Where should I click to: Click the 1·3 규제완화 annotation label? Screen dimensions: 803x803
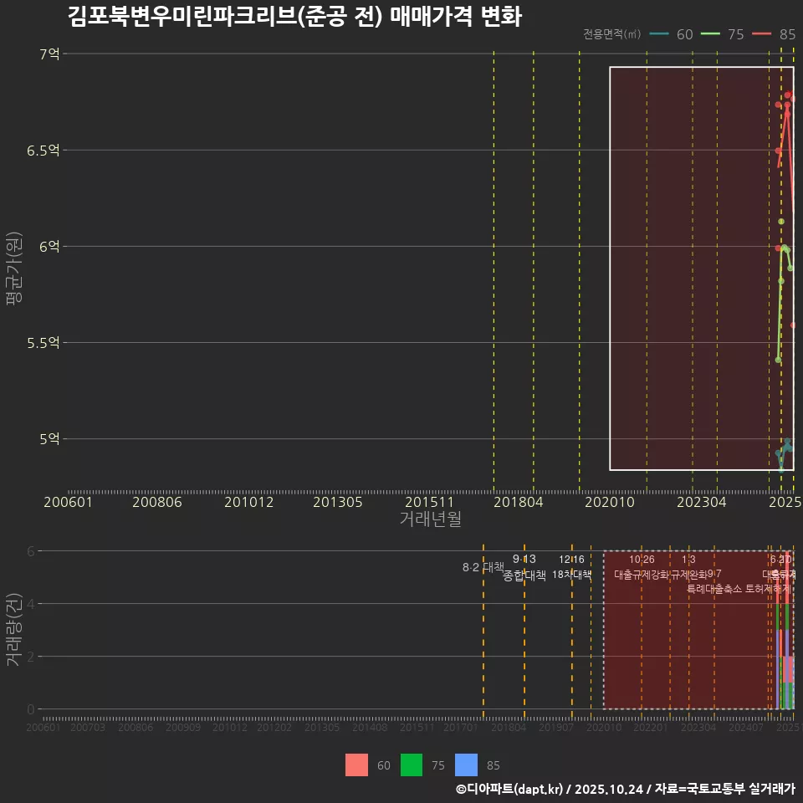[x=689, y=568]
